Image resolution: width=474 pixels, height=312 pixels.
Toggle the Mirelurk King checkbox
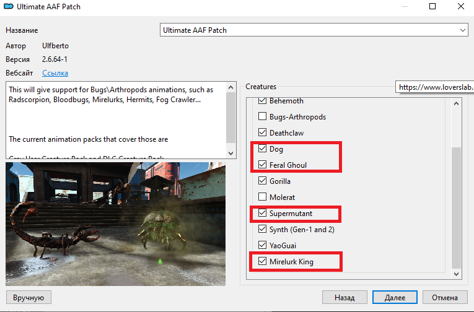pyautogui.click(x=262, y=262)
